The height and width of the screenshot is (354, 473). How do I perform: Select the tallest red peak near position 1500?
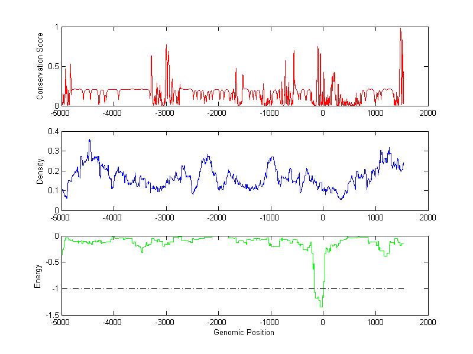[401, 31]
